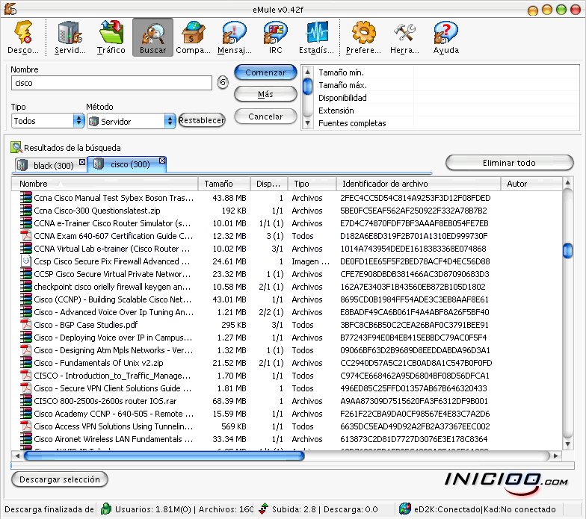Click the PDF icon of CCNA Exam 640-607 Certification Guide
Screen dimensions: 586x519
[25, 236]
